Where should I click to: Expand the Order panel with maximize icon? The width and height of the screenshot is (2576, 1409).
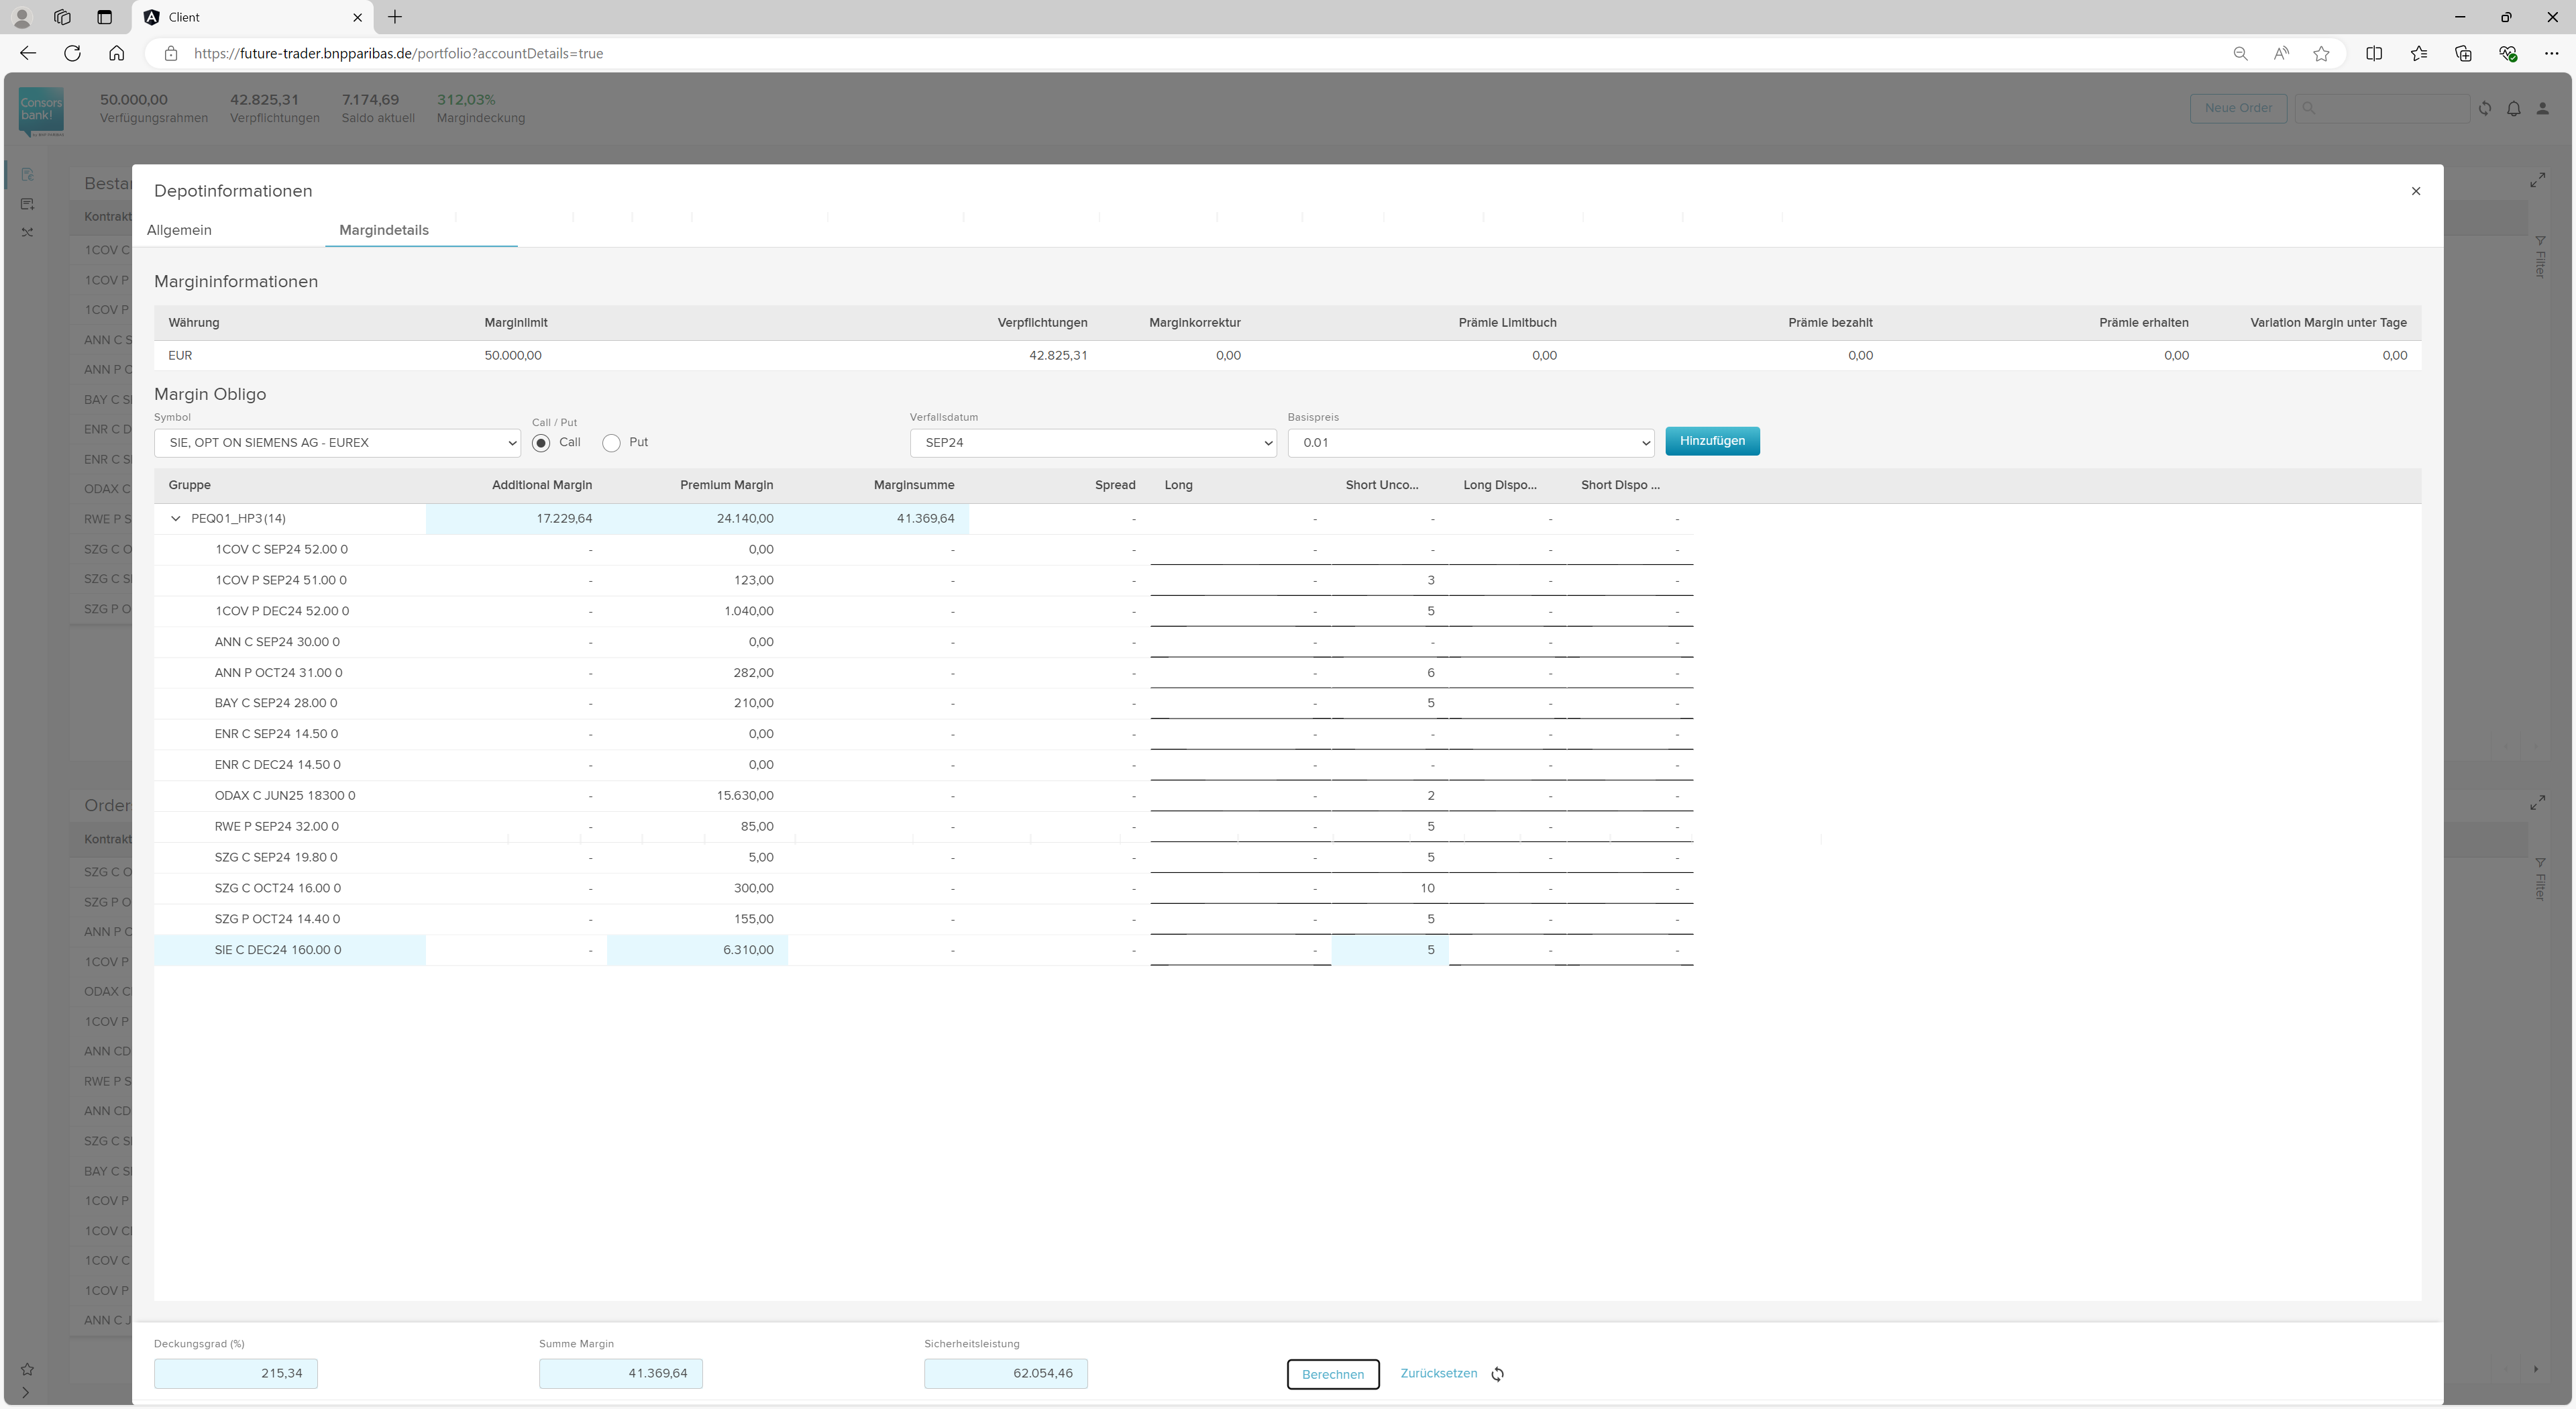[x=2537, y=803]
